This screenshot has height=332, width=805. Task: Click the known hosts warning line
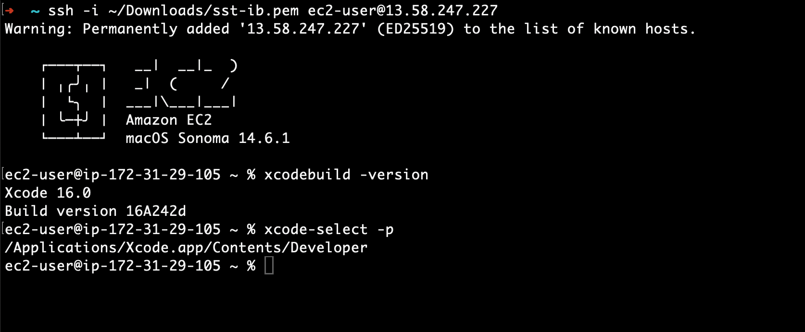click(350, 29)
